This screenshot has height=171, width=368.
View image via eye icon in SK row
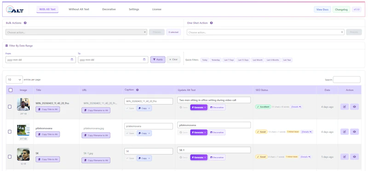pos(354,157)
